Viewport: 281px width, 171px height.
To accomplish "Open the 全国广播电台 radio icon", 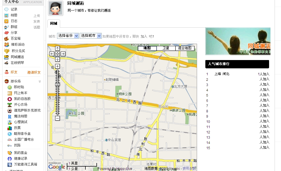I will pyautogui.click(x=9, y=140).
